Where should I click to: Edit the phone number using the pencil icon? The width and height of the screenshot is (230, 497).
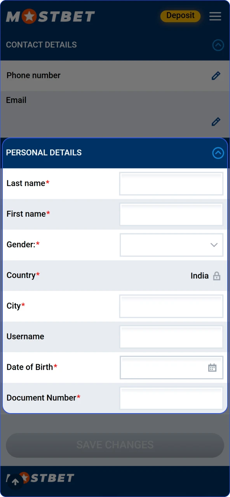[216, 76]
